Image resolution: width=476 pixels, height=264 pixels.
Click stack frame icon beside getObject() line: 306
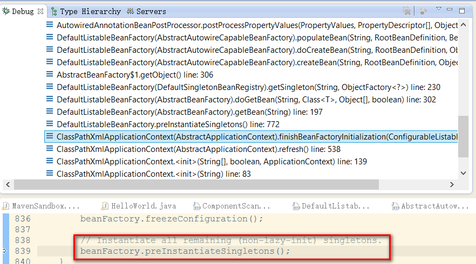[x=50, y=74]
